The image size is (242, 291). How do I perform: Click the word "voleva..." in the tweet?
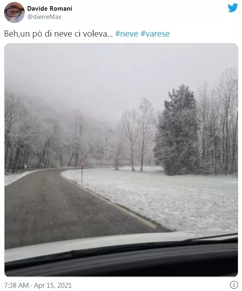[x=98, y=34]
